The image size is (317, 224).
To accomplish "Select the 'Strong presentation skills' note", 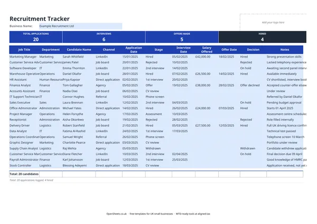I will 284,57.
